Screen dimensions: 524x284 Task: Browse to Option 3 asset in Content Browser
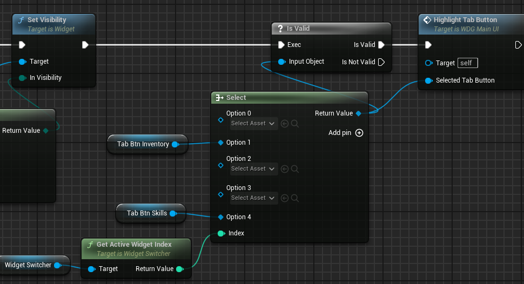pos(295,198)
